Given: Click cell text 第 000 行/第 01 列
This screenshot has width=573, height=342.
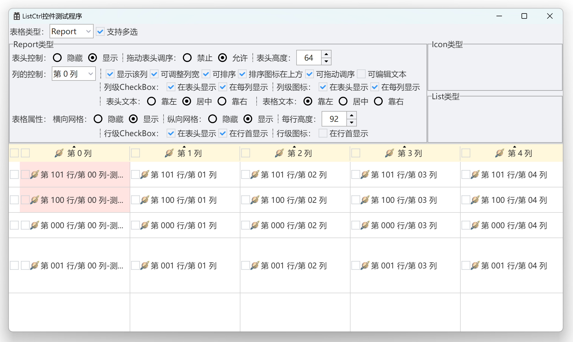Looking at the screenshot, I should pos(184,225).
